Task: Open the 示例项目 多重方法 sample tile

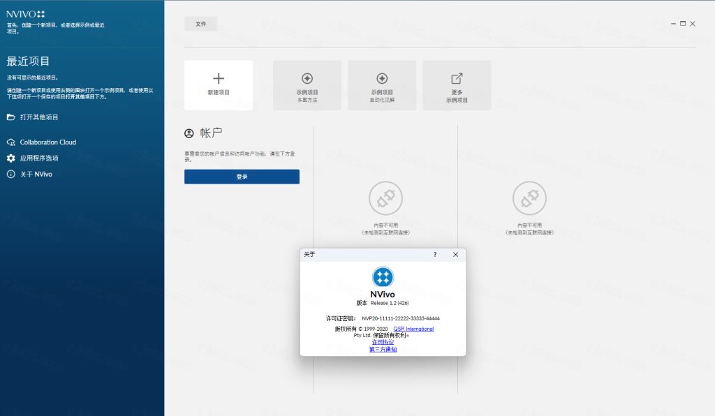Action: [x=307, y=85]
